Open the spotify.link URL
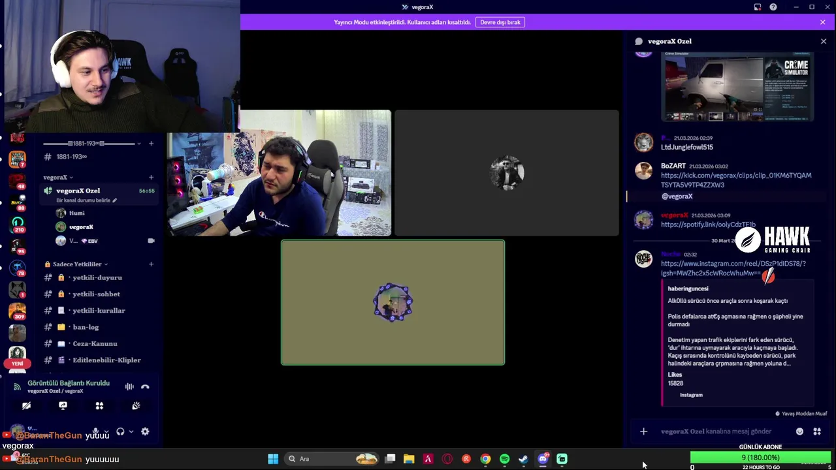The height and width of the screenshot is (470, 836). (x=708, y=225)
